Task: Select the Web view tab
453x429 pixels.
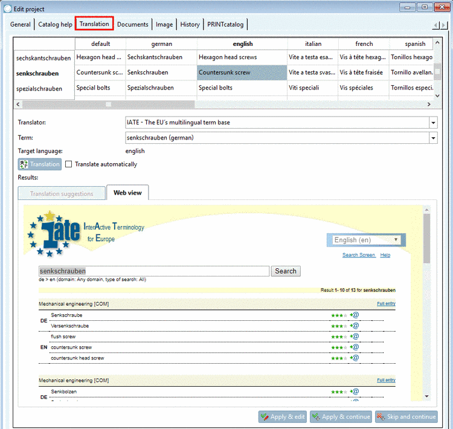Action: click(x=127, y=193)
